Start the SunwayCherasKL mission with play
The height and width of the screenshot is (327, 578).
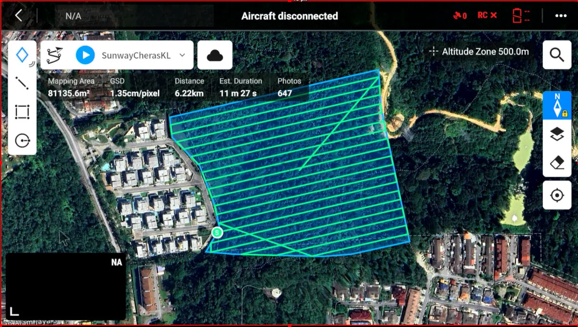pyautogui.click(x=85, y=55)
